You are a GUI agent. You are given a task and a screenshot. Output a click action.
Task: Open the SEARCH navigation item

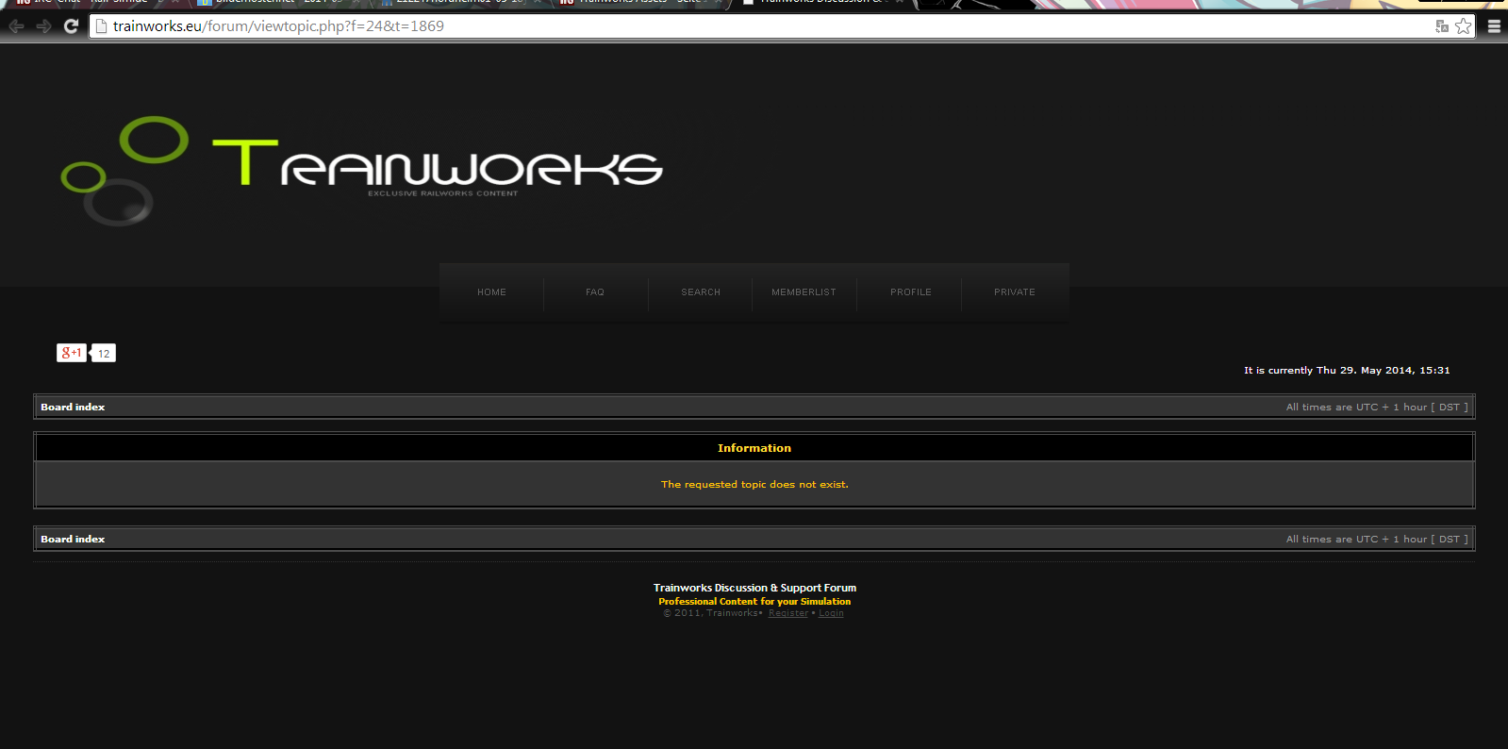tap(701, 292)
